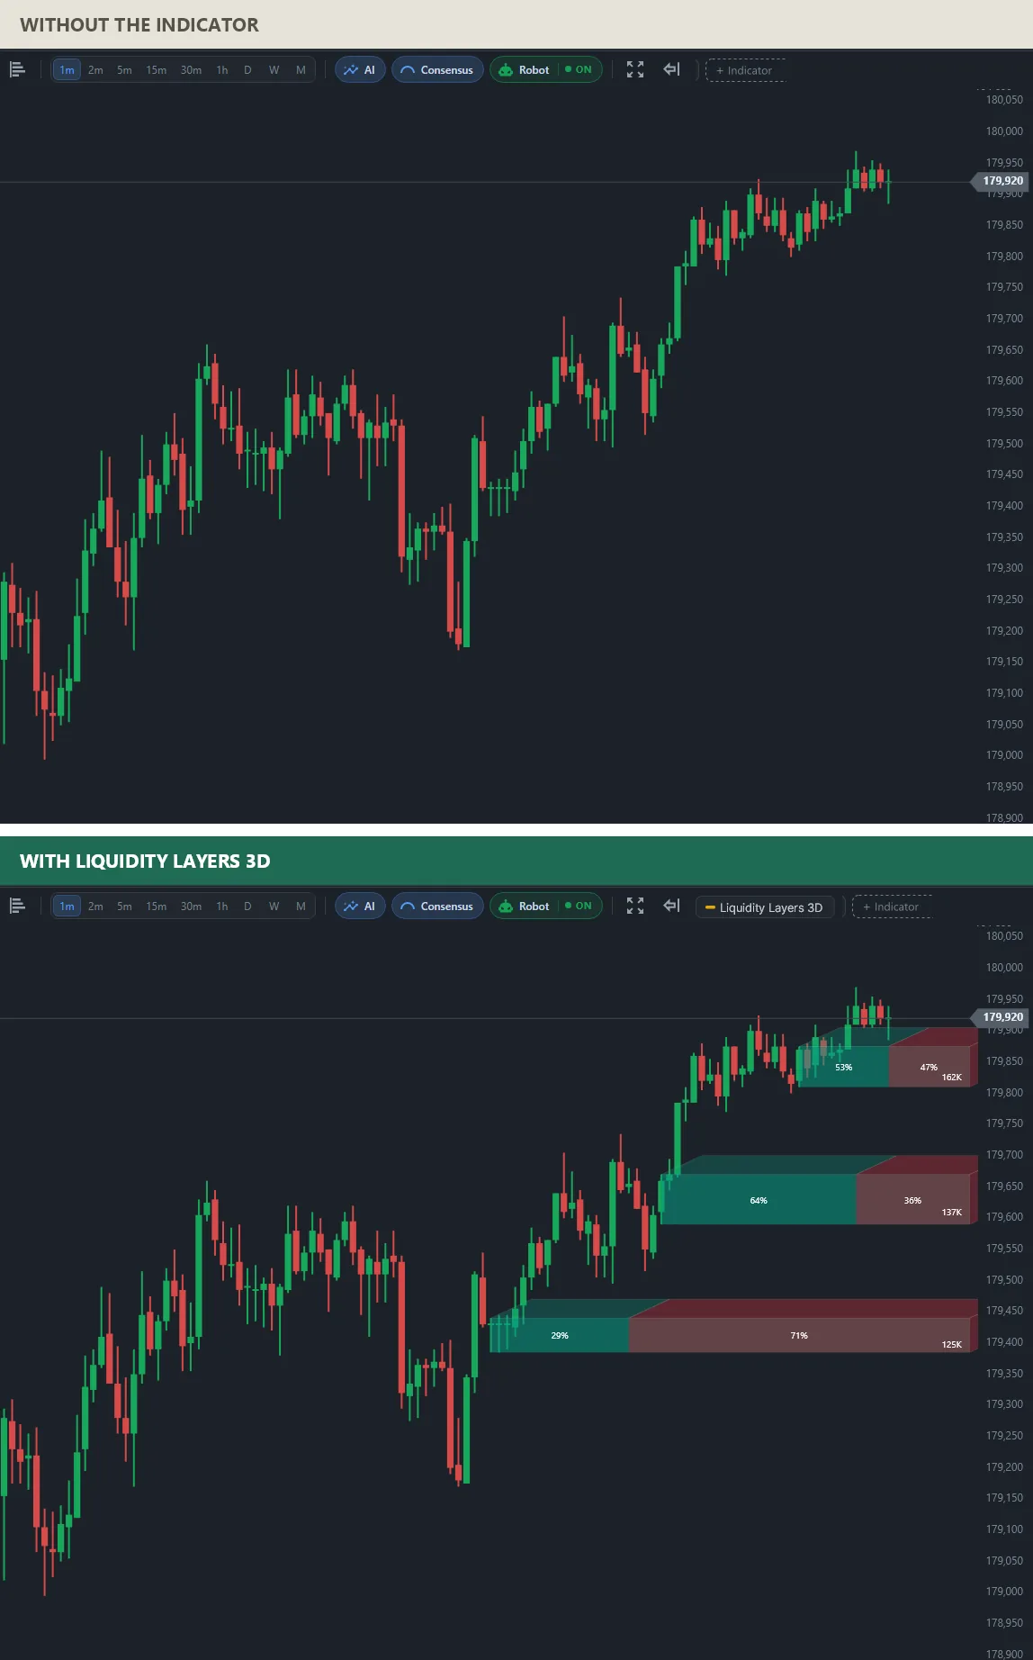
Task: Select 30m timeframe in top chart
Action: click(x=191, y=69)
